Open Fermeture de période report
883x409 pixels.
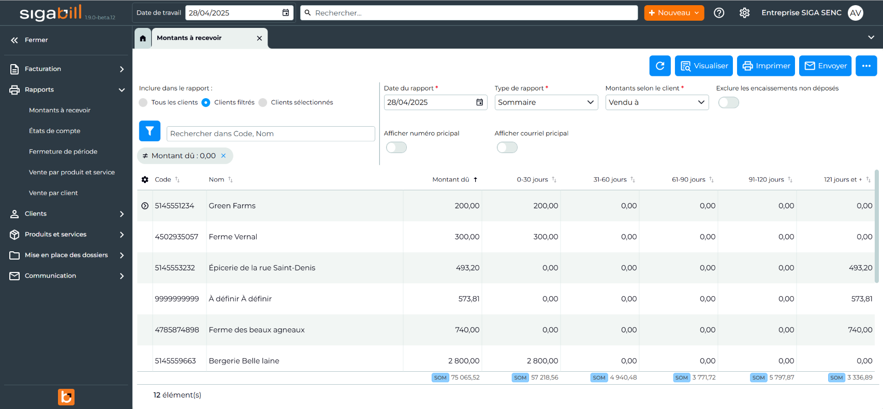pos(63,152)
